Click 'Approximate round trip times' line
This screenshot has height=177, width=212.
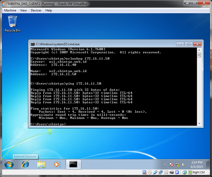pyautogui.click(x=78, y=115)
